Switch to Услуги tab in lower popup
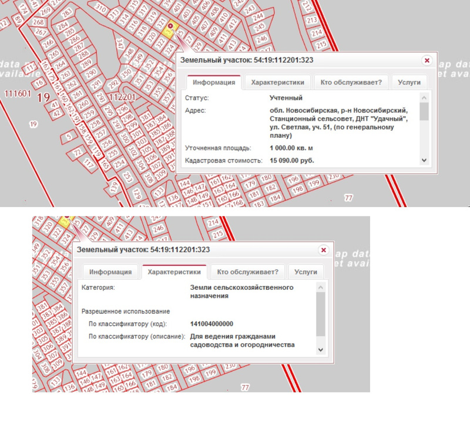470x426 pixels. tap(305, 272)
